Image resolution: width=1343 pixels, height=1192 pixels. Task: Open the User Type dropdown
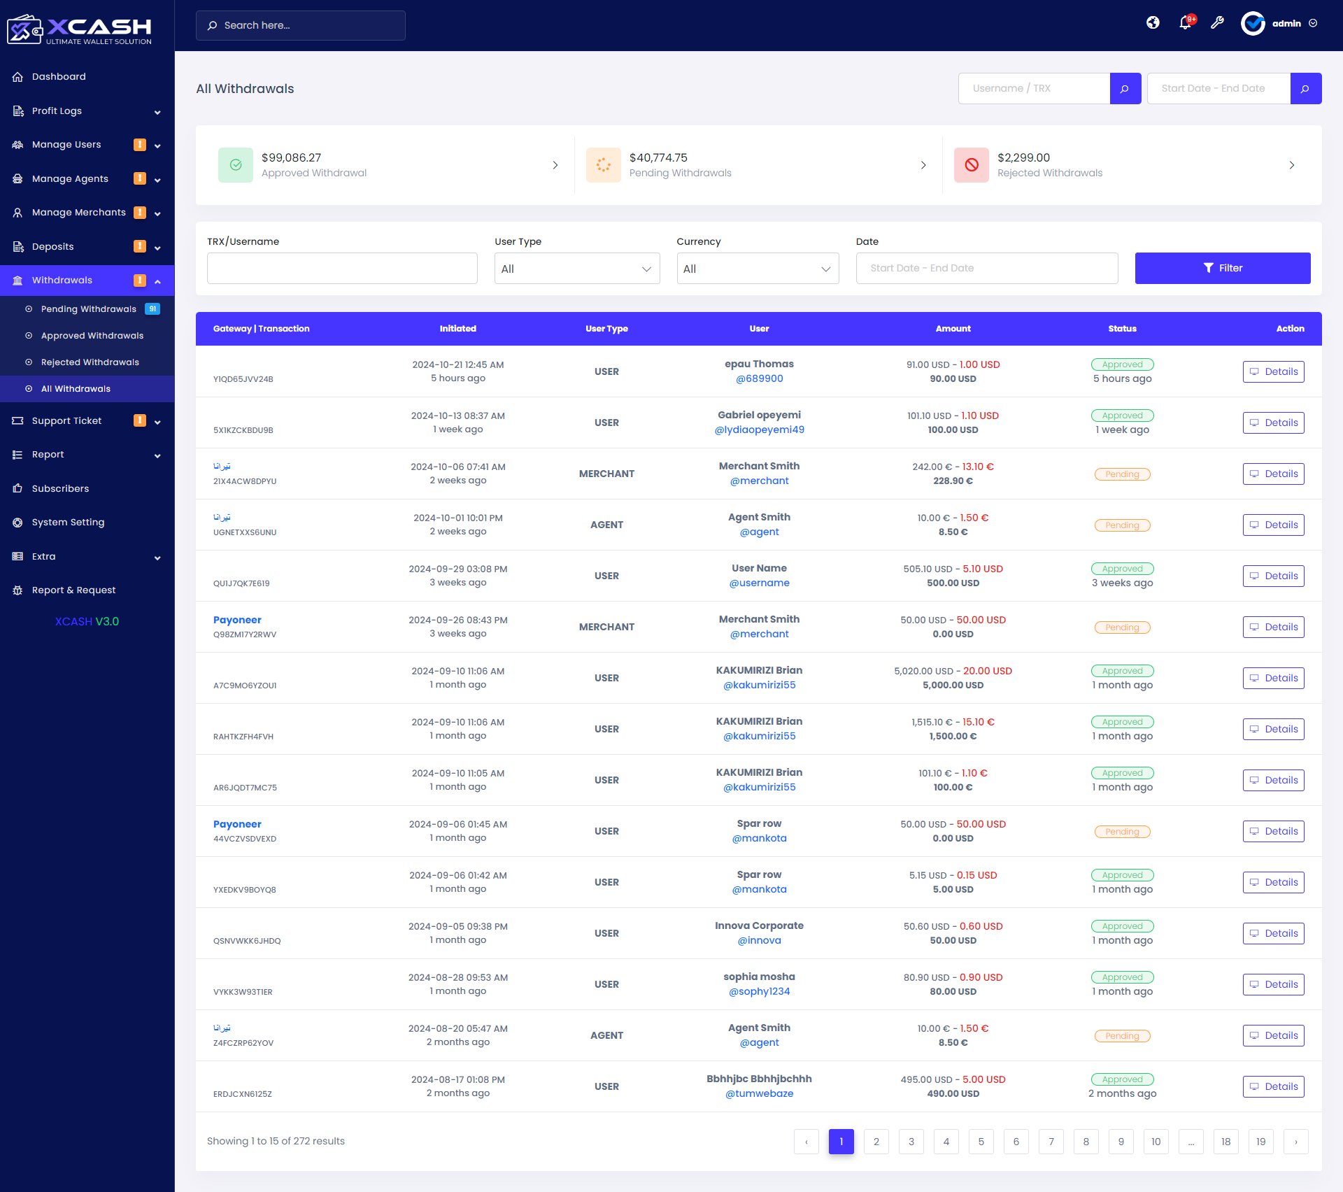click(x=576, y=269)
